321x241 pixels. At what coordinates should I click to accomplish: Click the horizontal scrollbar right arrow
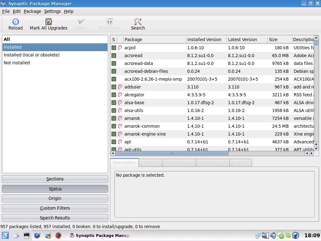(312, 153)
